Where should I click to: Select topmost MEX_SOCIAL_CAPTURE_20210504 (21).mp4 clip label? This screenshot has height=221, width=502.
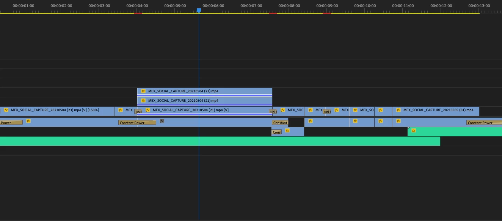(183, 91)
